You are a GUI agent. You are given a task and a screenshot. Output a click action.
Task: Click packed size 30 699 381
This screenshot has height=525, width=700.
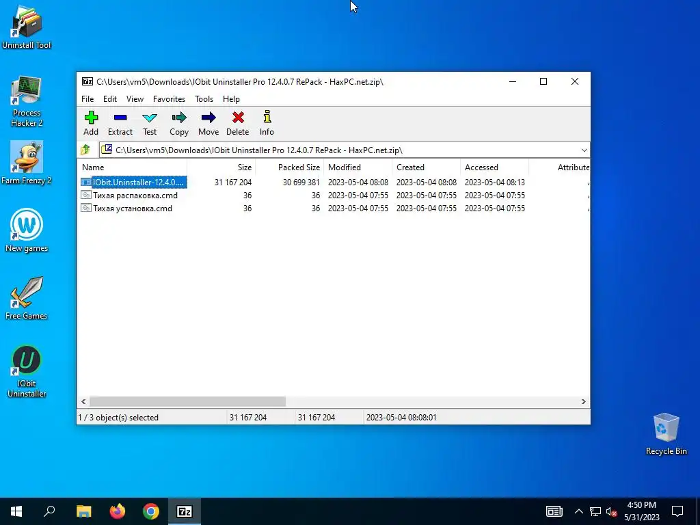point(301,182)
